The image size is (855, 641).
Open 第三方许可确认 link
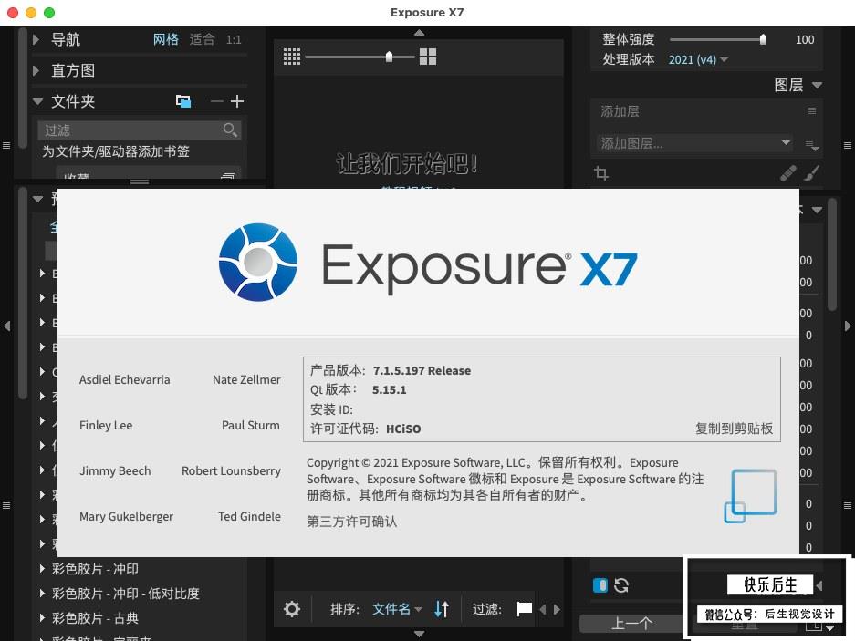pyautogui.click(x=351, y=522)
